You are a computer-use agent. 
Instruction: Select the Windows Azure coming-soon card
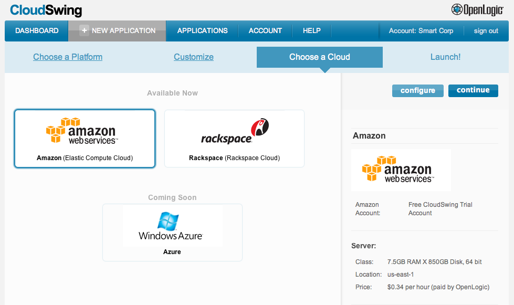click(172, 233)
